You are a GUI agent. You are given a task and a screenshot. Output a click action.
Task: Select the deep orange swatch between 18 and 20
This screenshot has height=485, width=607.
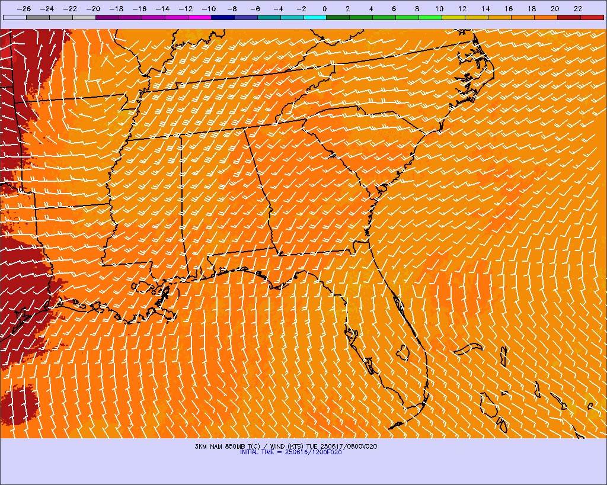pyautogui.click(x=546, y=17)
